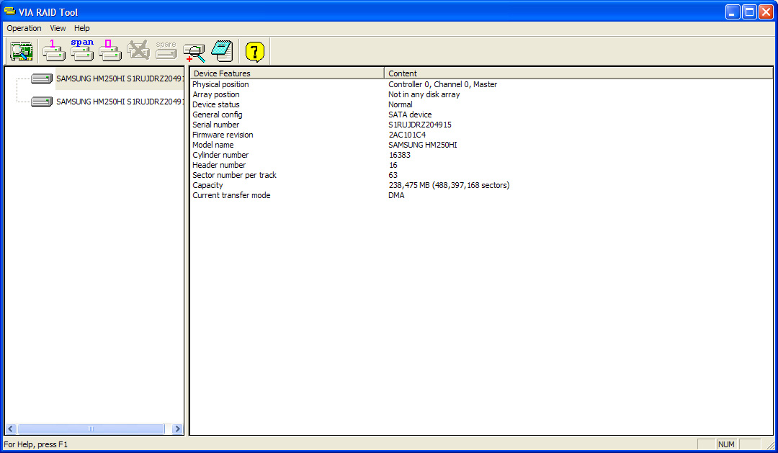Open the Operation menu

[24, 28]
